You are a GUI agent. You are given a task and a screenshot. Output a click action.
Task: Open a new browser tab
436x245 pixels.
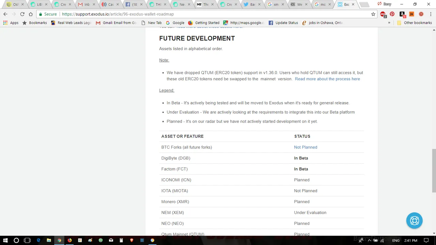[364, 4]
